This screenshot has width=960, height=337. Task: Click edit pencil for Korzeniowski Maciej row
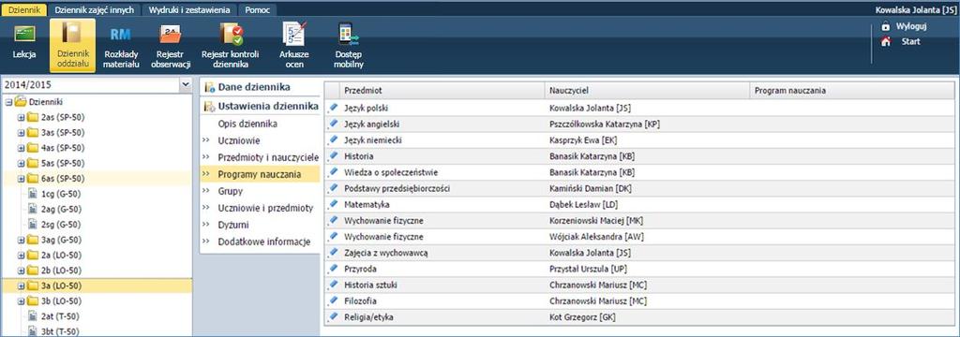click(x=333, y=220)
